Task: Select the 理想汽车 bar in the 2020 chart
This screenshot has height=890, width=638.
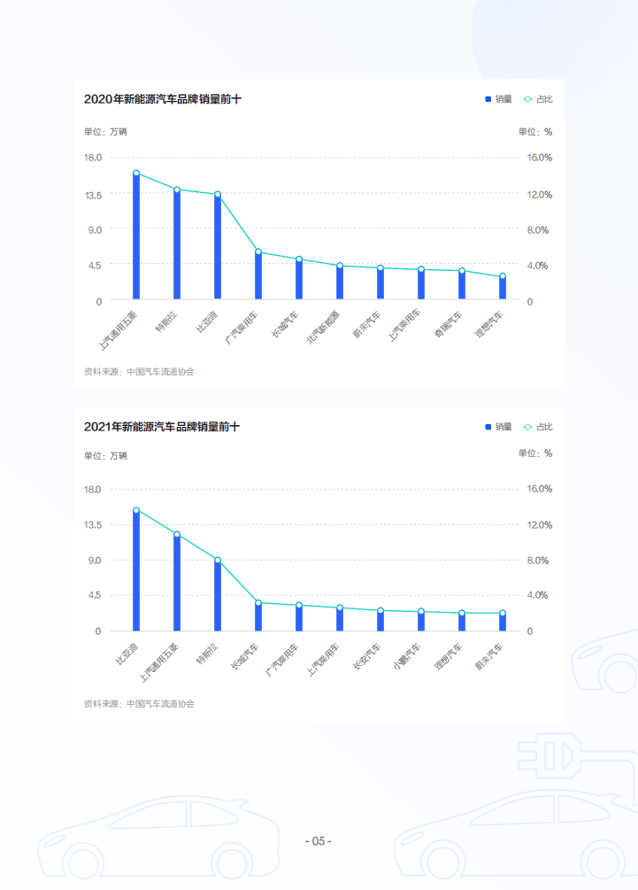Action: pyautogui.click(x=503, y=288)
